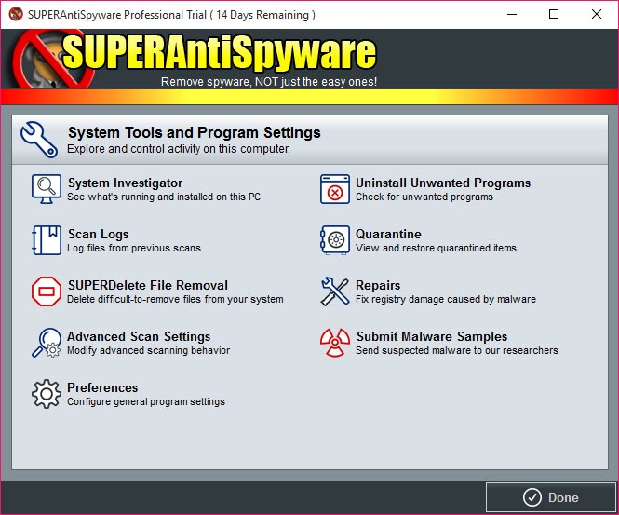Click the Done button
Screen dimensions: 619x515
pos(551,497)
